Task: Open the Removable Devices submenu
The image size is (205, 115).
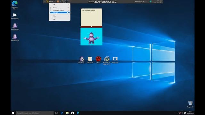Action: pyautogui.click(x=60, y=10)
